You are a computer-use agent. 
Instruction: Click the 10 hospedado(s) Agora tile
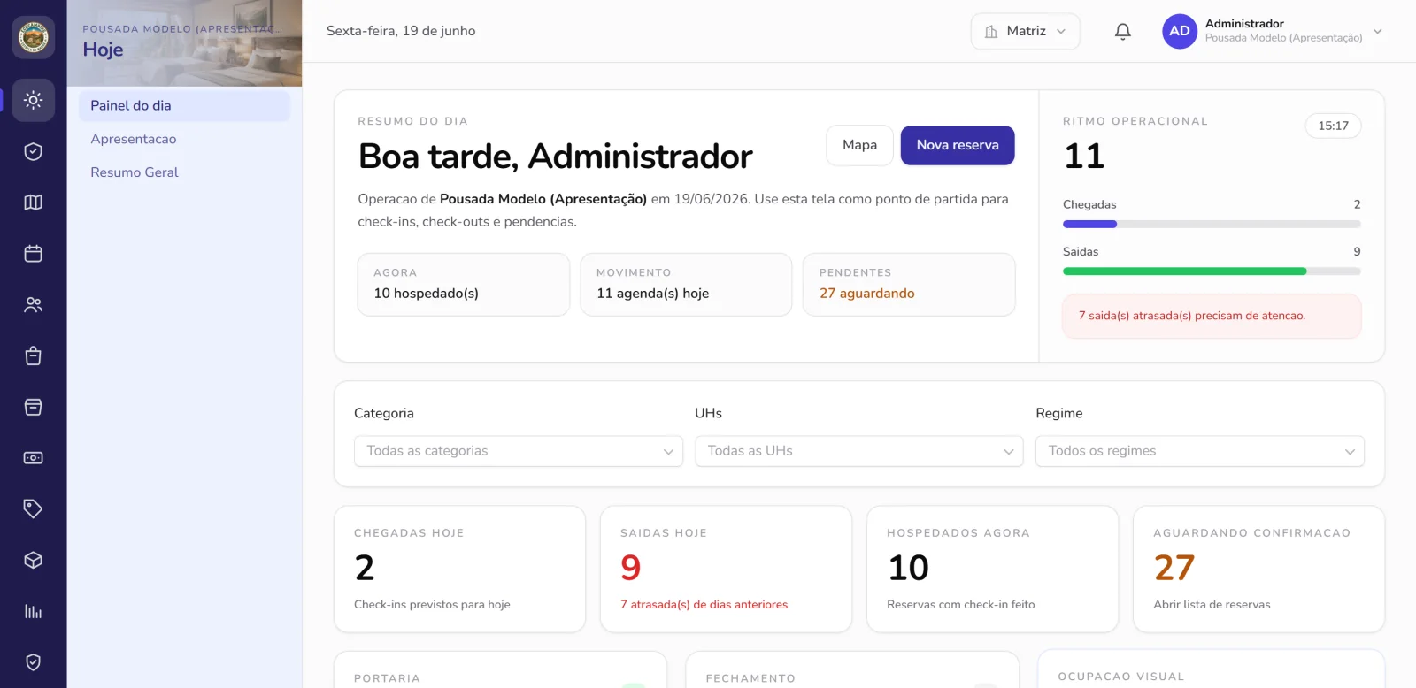464,285
